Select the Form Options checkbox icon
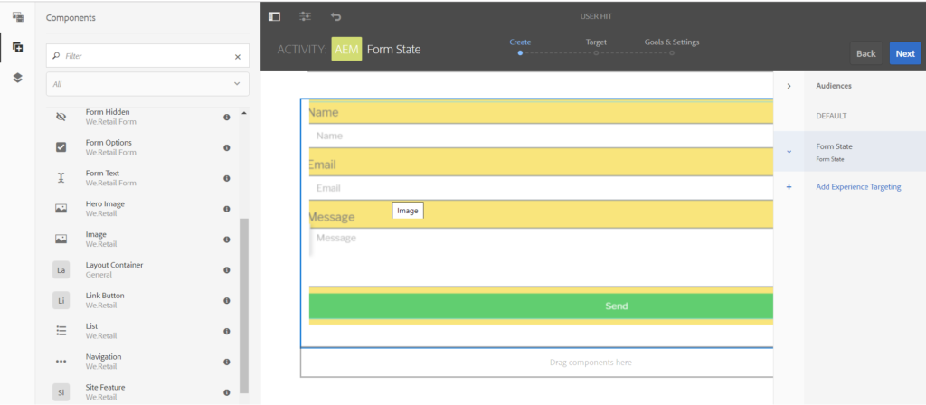This screenshot has width=926, height=405. click(x=61, y=147)
